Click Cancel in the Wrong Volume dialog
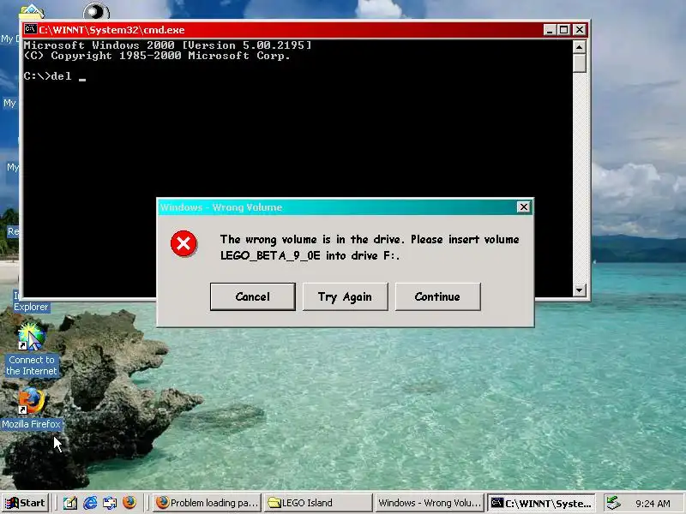The height and width of the screenshot is (514, 686). tap(252, 296)
